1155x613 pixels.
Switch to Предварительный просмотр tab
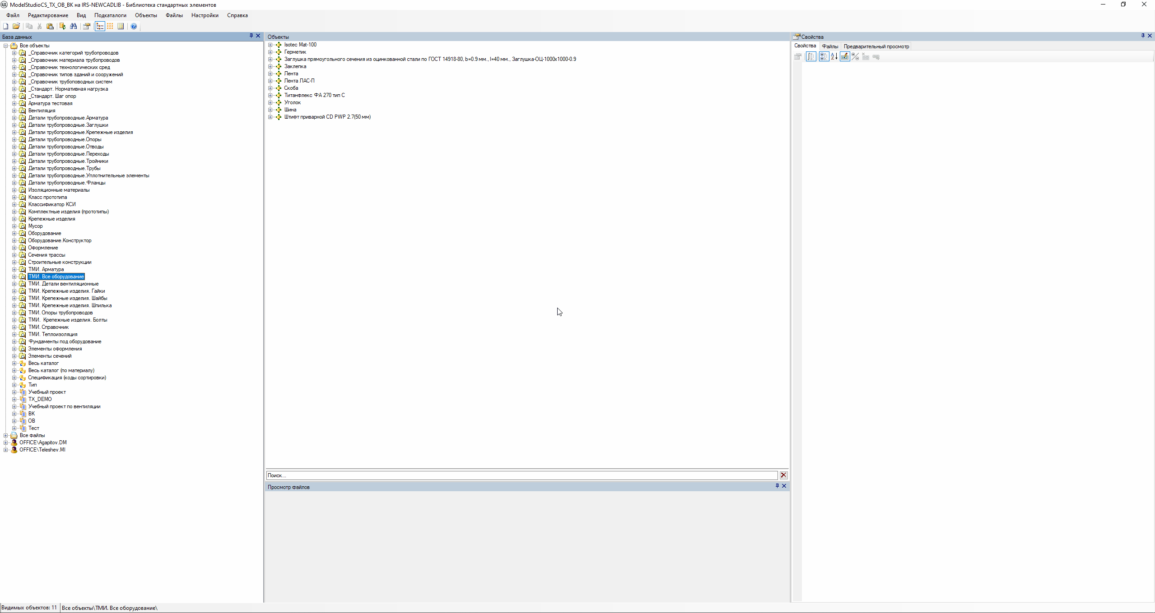click(876, 46)
